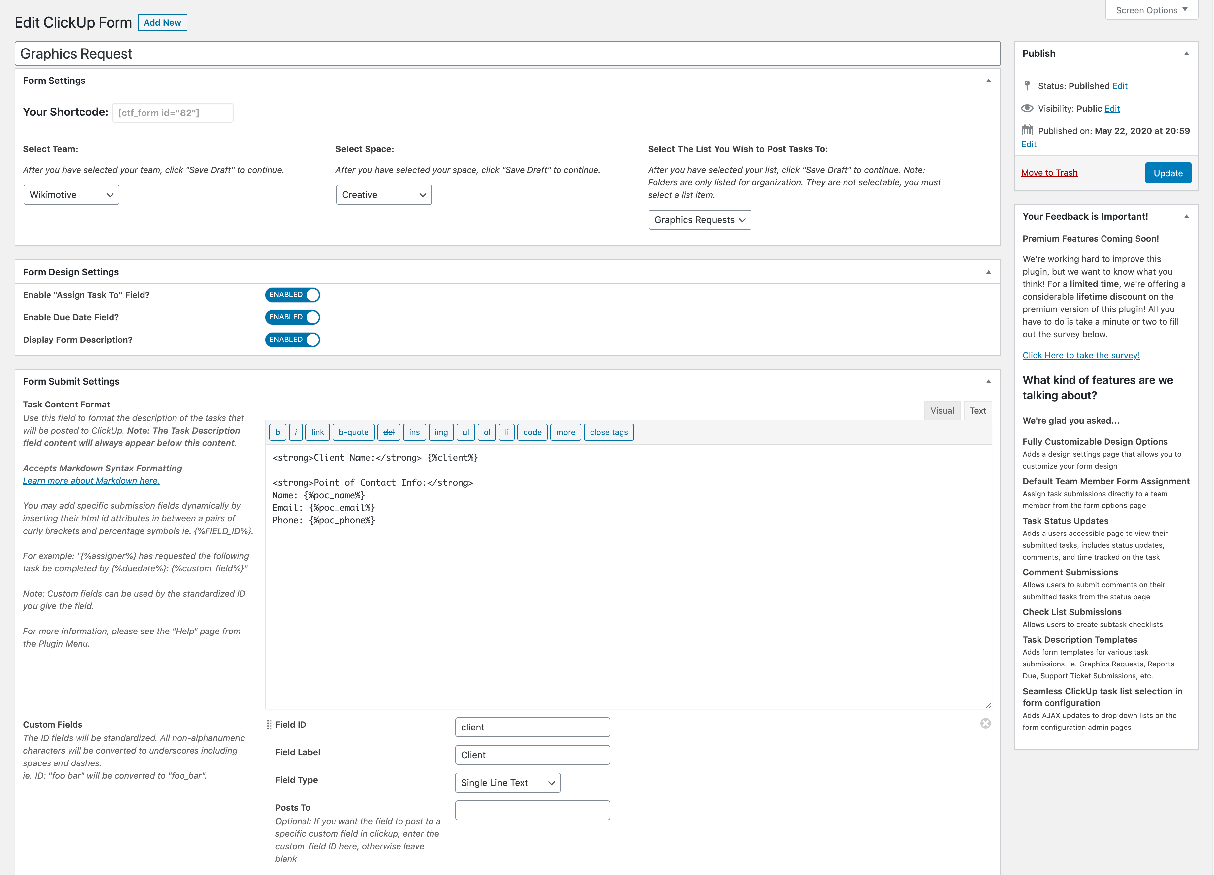Click the link quicktag button
The image size is (1214, 875).
click(x=317, y=432)
